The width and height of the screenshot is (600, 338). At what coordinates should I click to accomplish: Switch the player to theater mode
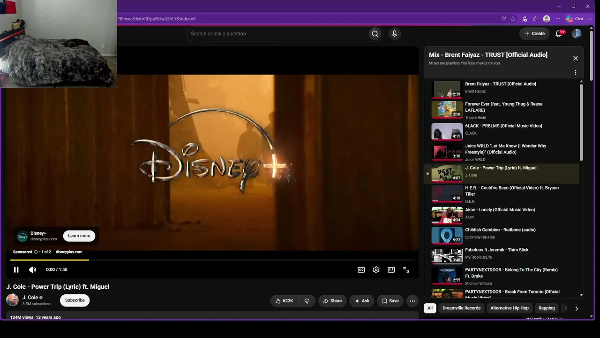click(x=391, y=269)
